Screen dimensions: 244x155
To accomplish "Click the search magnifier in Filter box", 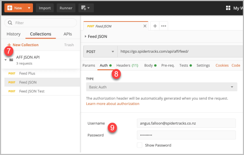I will point(10,23).
